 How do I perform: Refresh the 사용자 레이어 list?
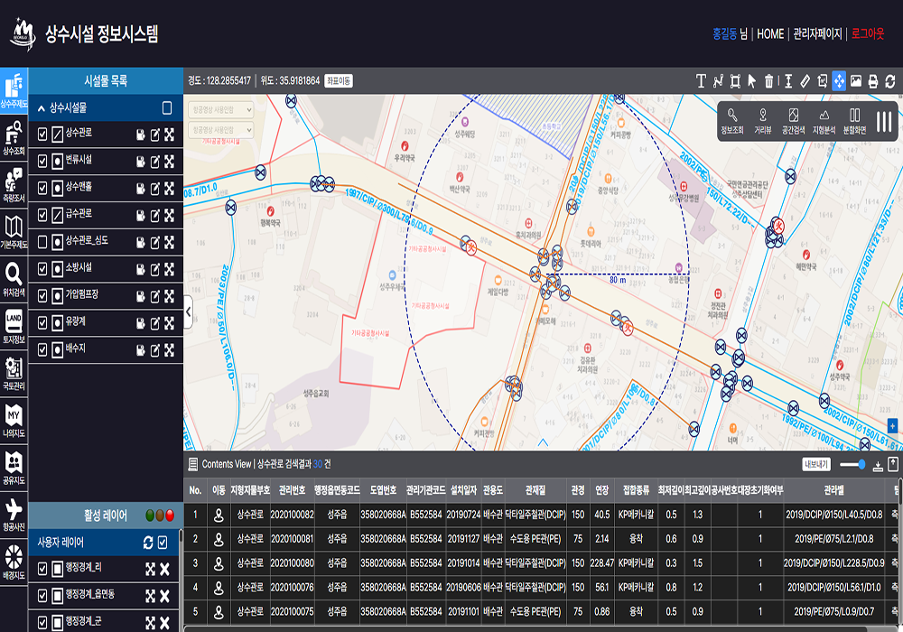click(x=148, y=543)
